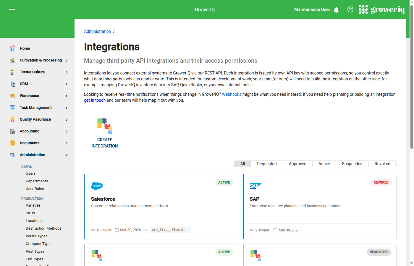Click the key icon showing 4 scopes
This screenshot has height=266, width=414.
pyautogui.click(x=93, y=230)
